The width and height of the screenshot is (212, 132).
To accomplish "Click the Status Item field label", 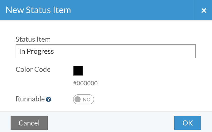I will point(33,39).
